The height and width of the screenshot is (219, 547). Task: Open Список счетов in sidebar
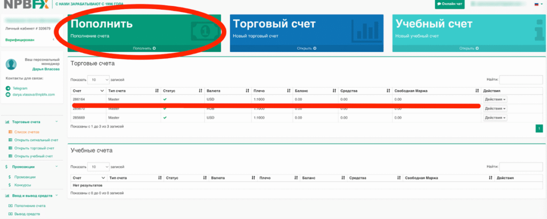click(x=26, y=131)
